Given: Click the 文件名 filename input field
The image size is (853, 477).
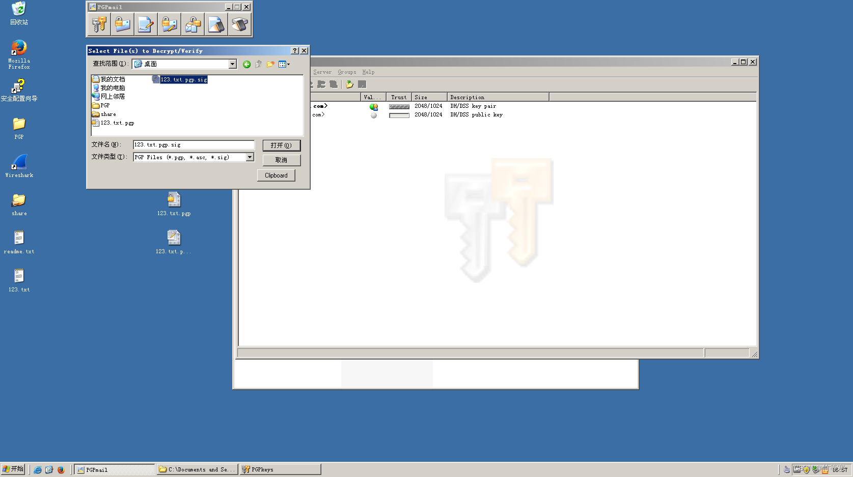Looking at the screenshot, I should (194, 145).
